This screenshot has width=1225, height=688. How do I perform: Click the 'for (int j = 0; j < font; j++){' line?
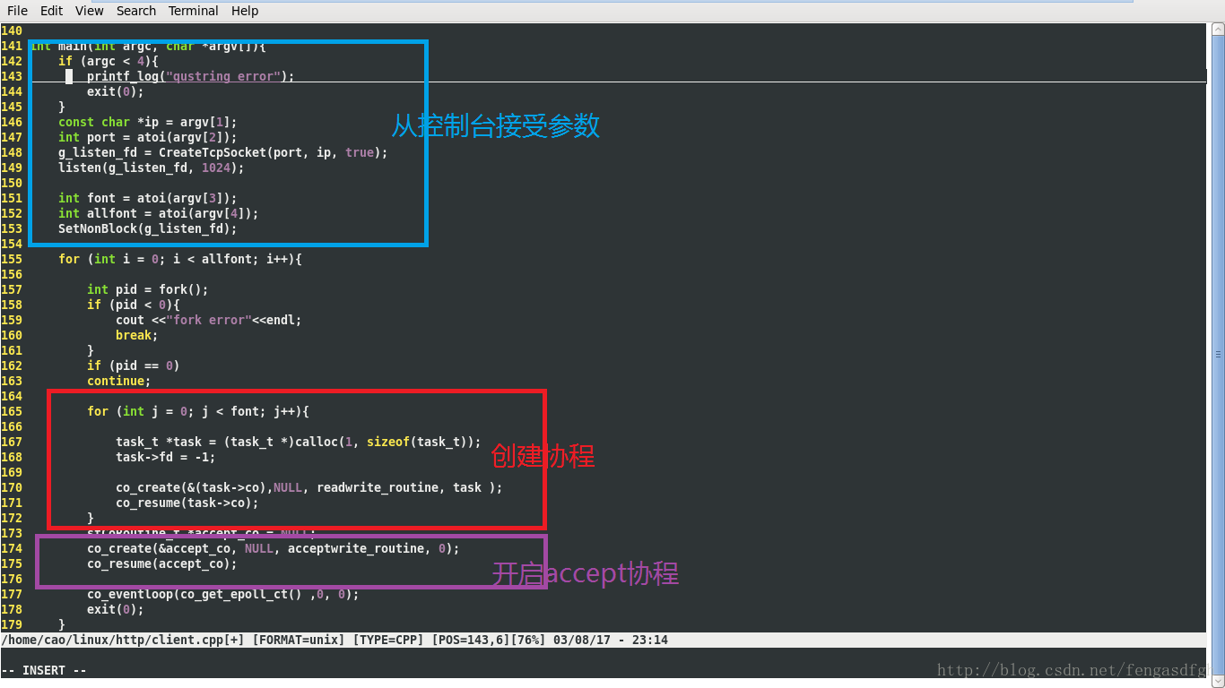click(x=198, y=411)
